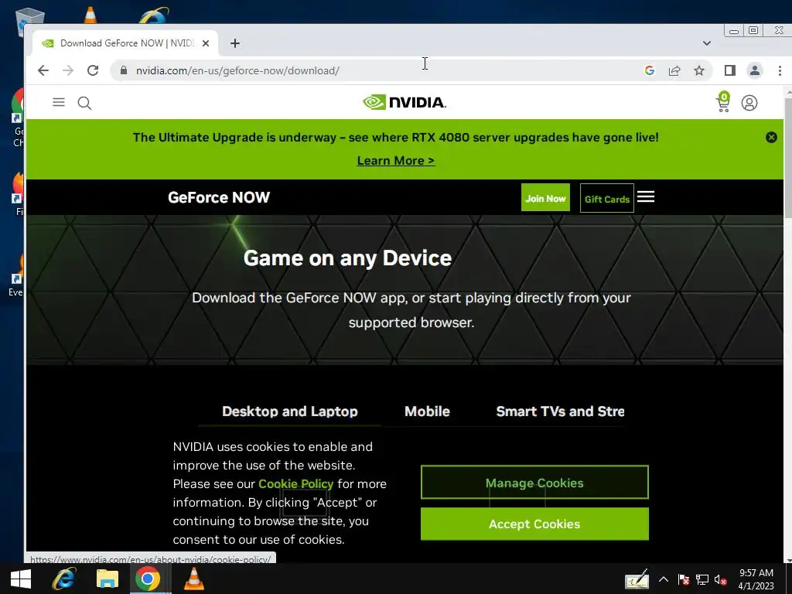Go back to the previous page
Image resolution: width=792 pixels, height=594 pixels.
[x=43, y=70]
